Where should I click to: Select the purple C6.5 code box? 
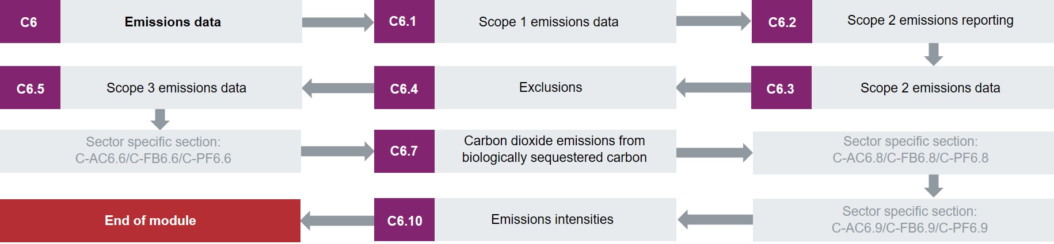[30, 87]
